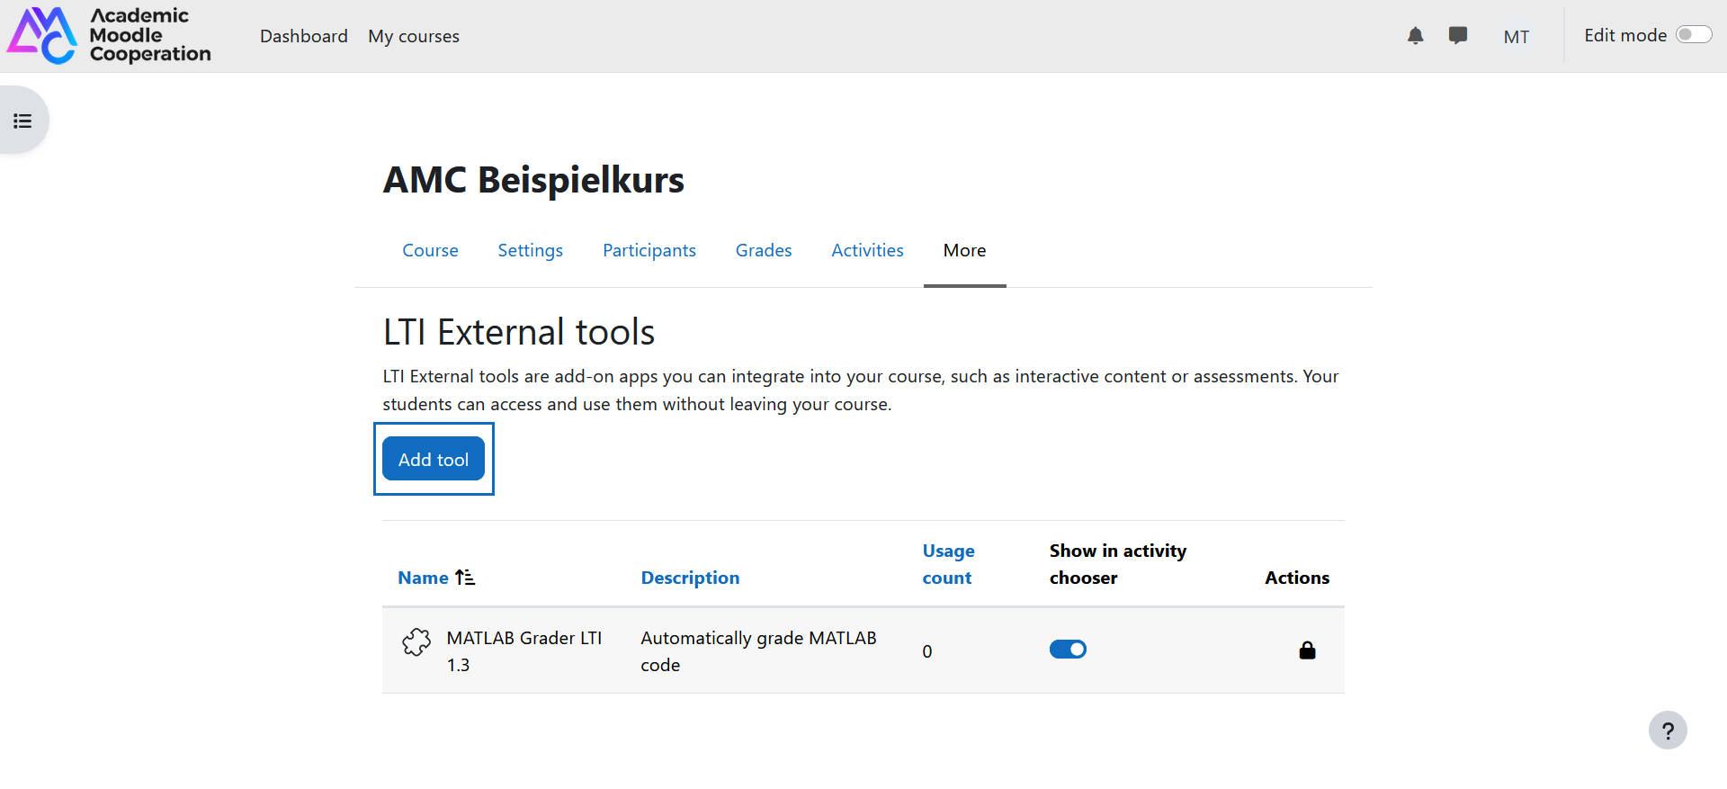This screenshot has height=789, width=1727.
Task: Click the Actions column header
Action: [x=1297, y=578]
